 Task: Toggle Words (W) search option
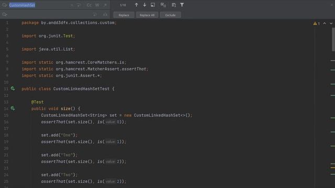pos(97,5)
